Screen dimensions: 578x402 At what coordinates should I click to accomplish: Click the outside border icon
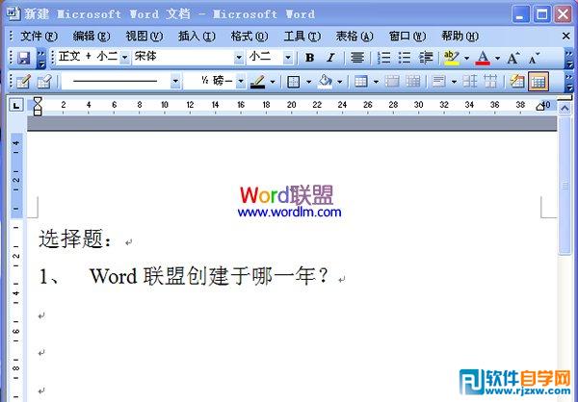tap(294, 82)
